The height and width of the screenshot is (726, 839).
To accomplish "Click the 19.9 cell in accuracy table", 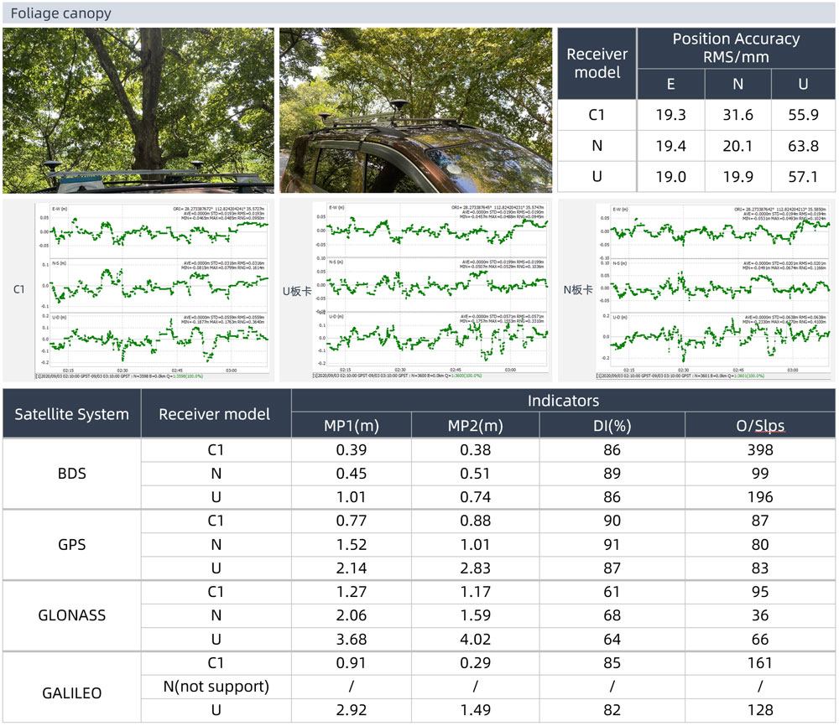I will pos(737,177).
